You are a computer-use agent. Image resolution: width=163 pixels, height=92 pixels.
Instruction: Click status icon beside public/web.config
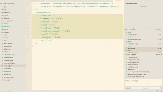(x=127, y=67)
